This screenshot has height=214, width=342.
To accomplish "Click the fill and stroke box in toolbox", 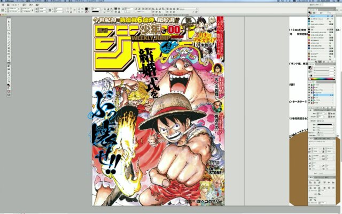I will tap(9, 85).
